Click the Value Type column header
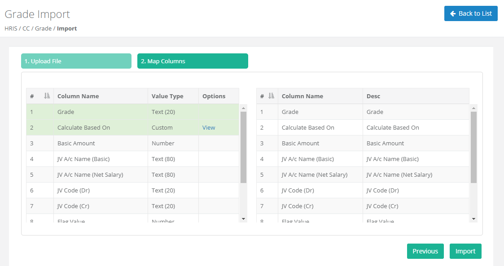The width and height of the screenshot is (504, 266). [x=167, y=96]
